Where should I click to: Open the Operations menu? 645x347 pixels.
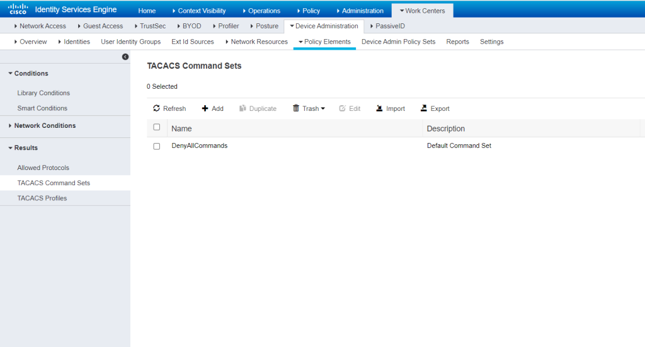261,11
